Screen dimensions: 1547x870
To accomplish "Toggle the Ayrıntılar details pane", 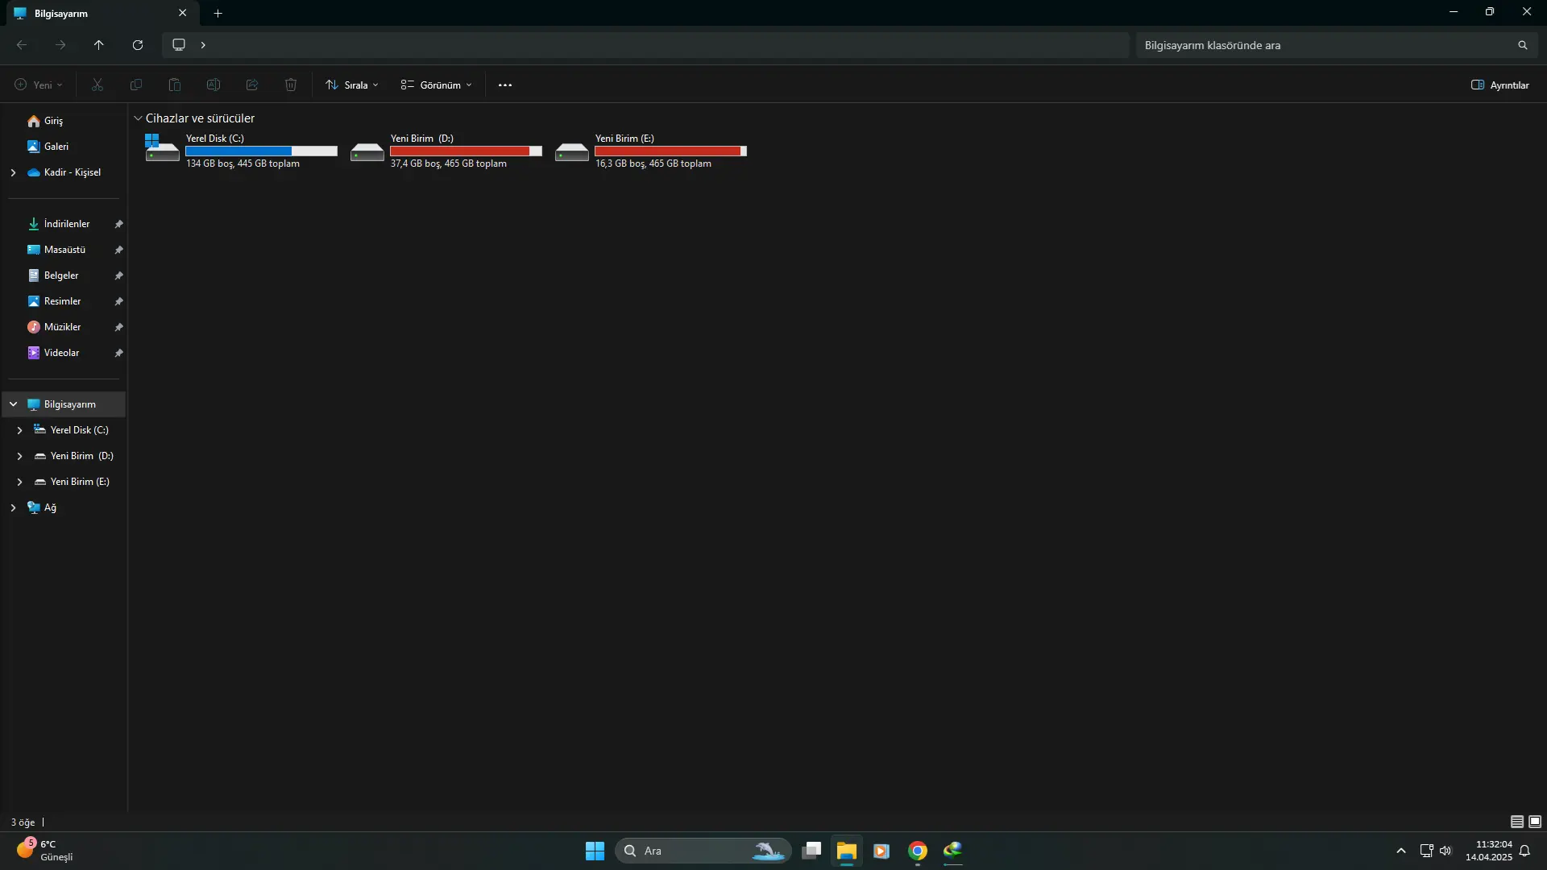I will [x=1500, y=85].
